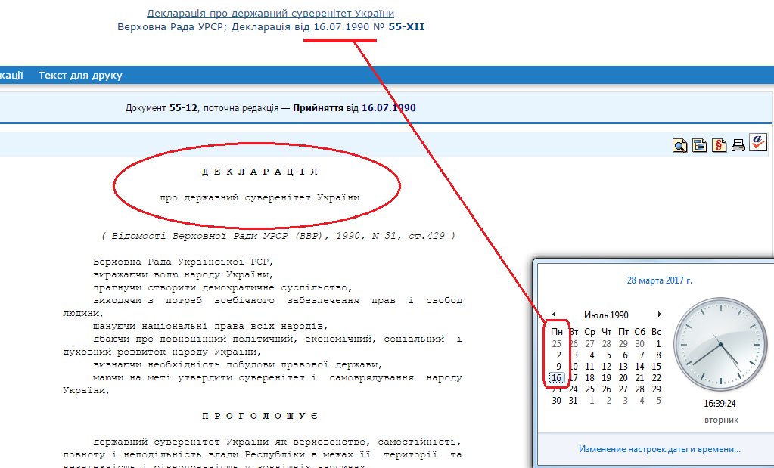Go to next month in the calendar
Image resolution: width=774 pixels, height=468 pixels.
(659, 314)
